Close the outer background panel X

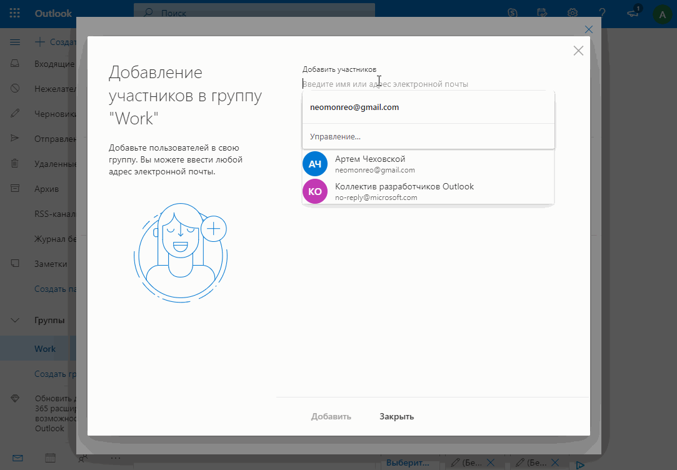click(588, 29)
